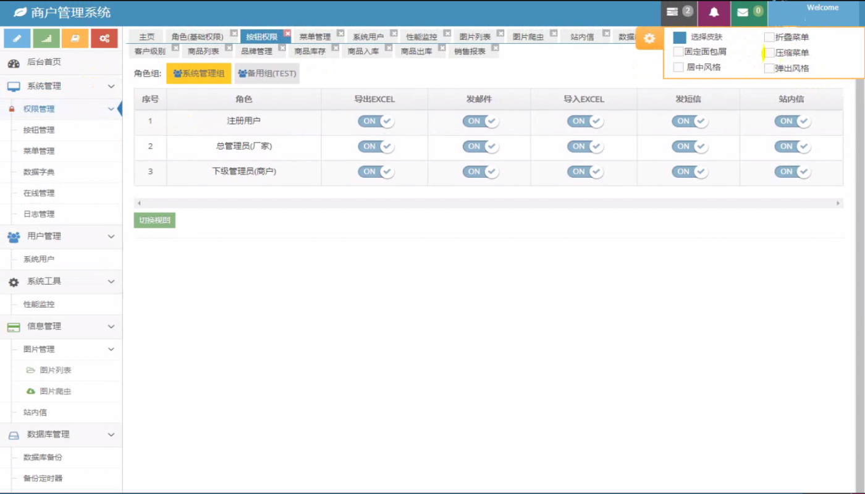
Task: Click the card icon beside 信息管理
Action: tap(14, 327)
